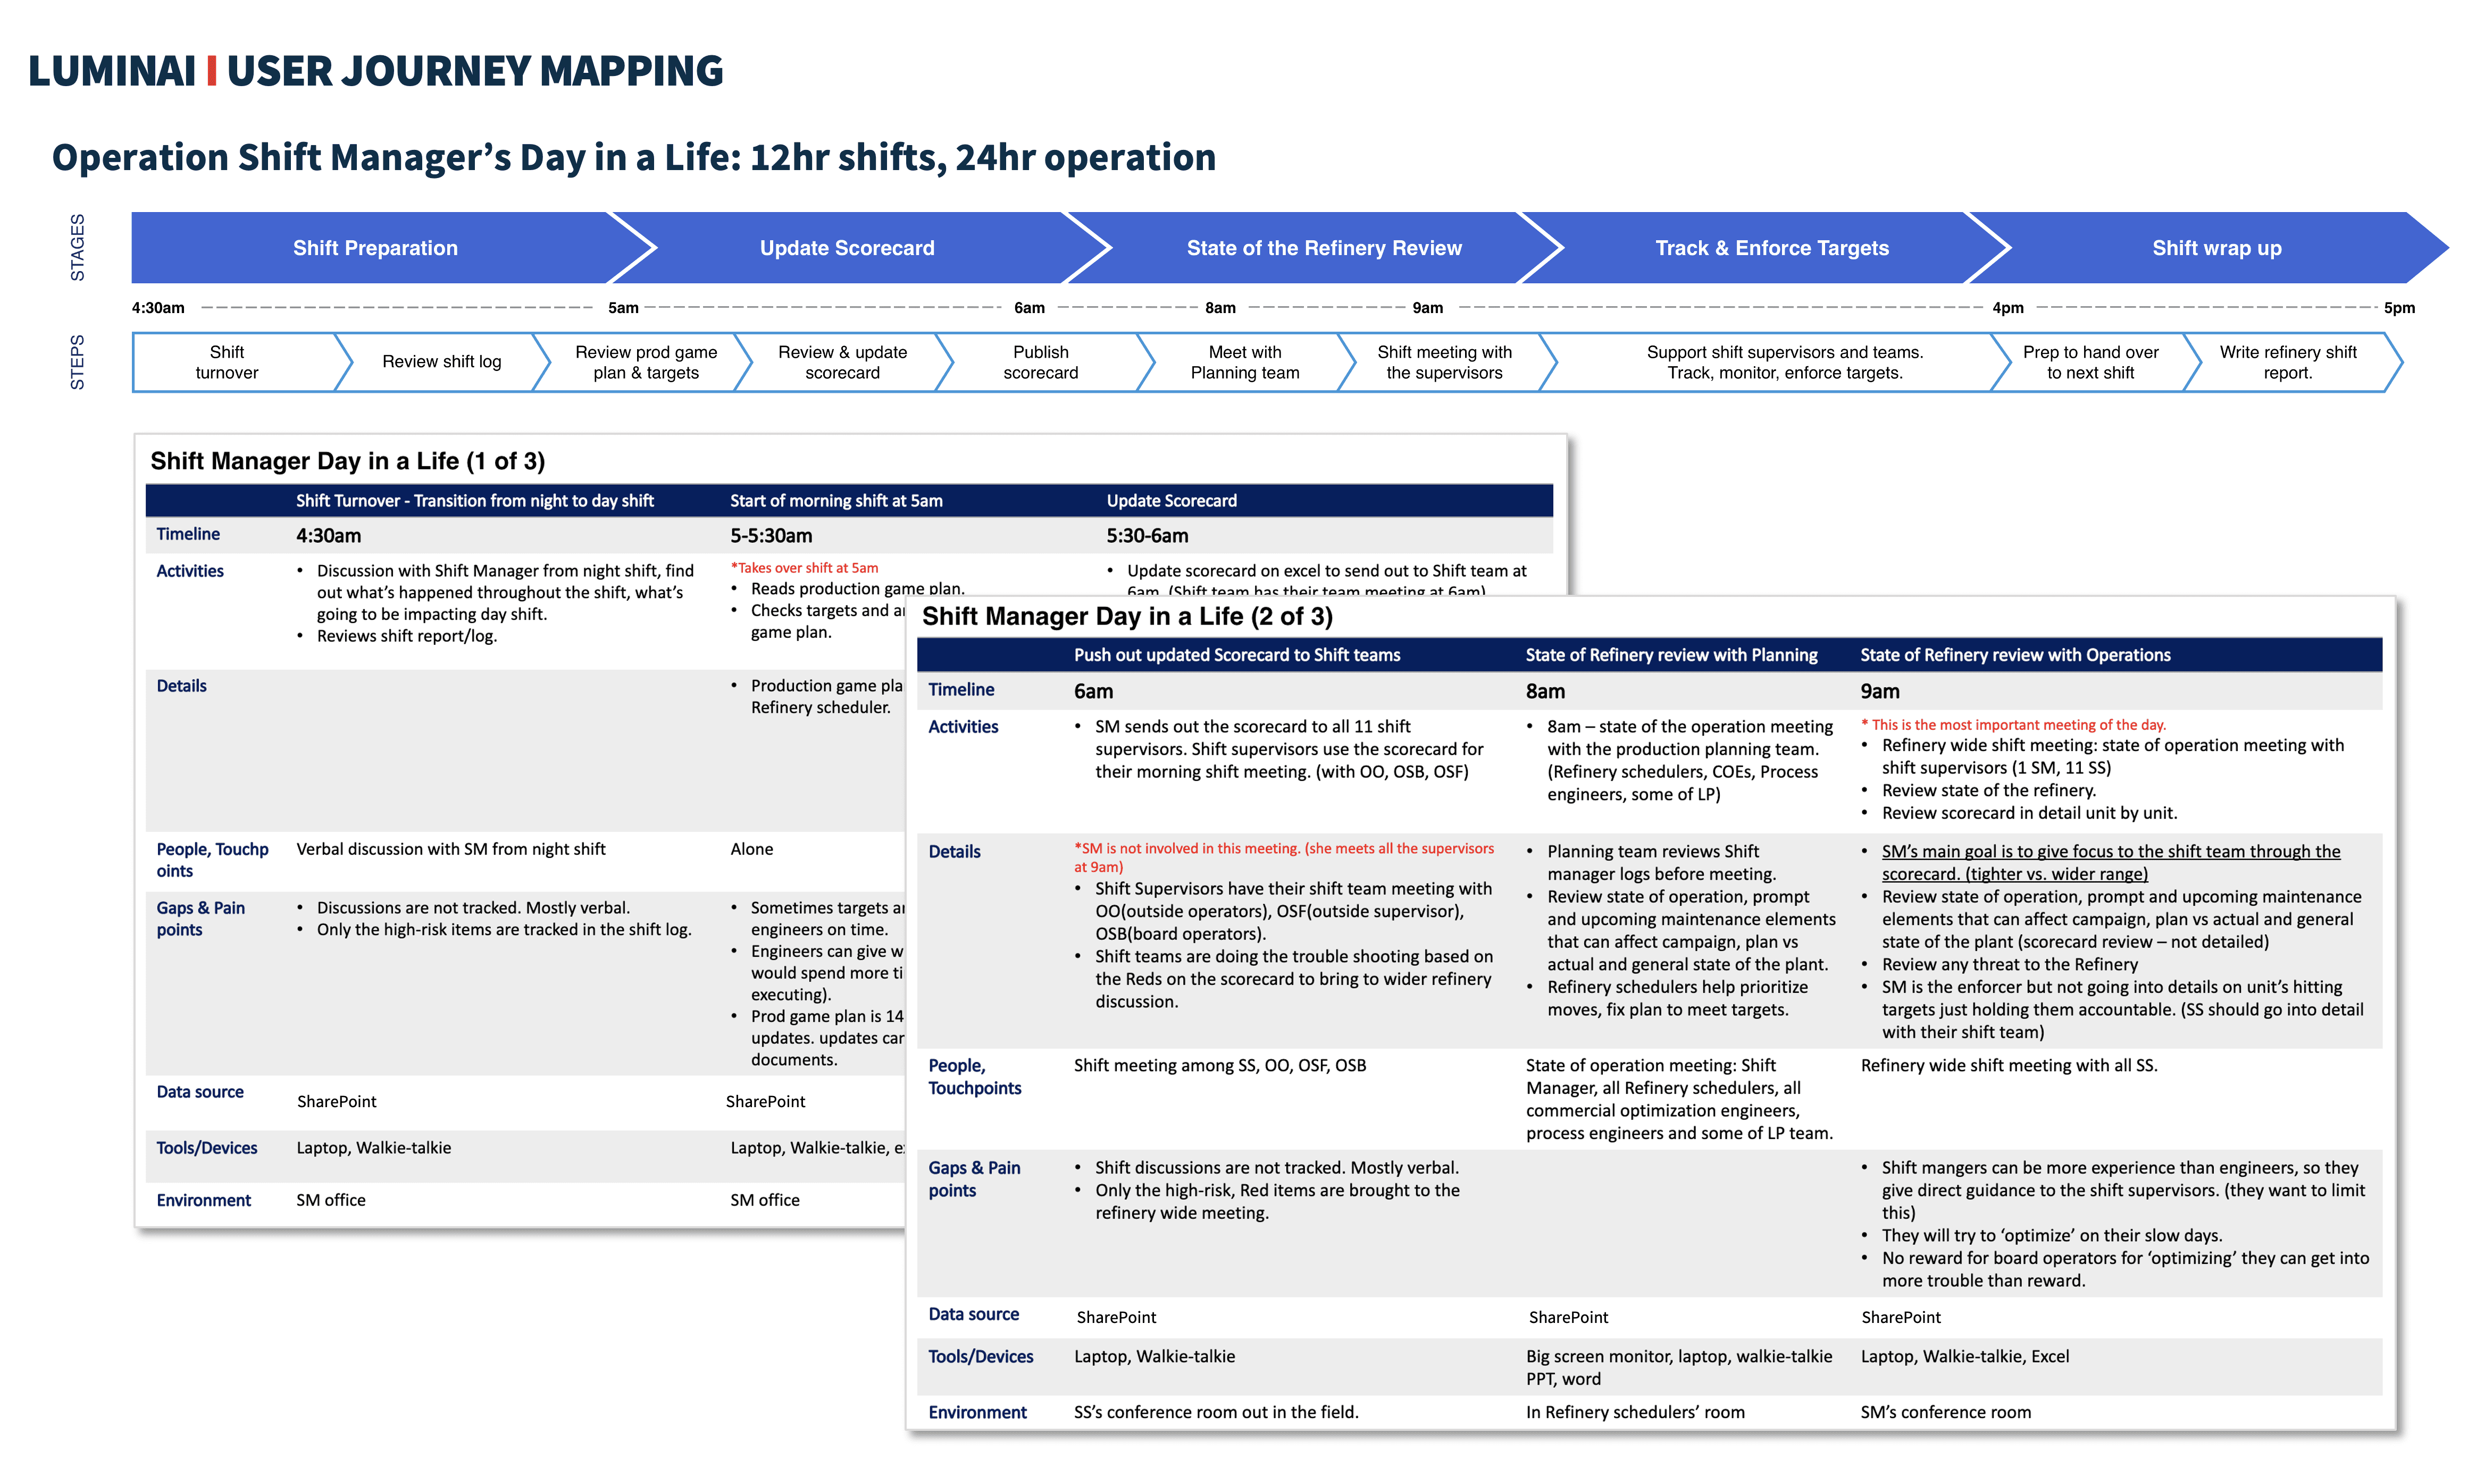Select the Track & Enforce Targets stage
This screenshot has height=1484, width=2476.
(x=1771, y=248)
